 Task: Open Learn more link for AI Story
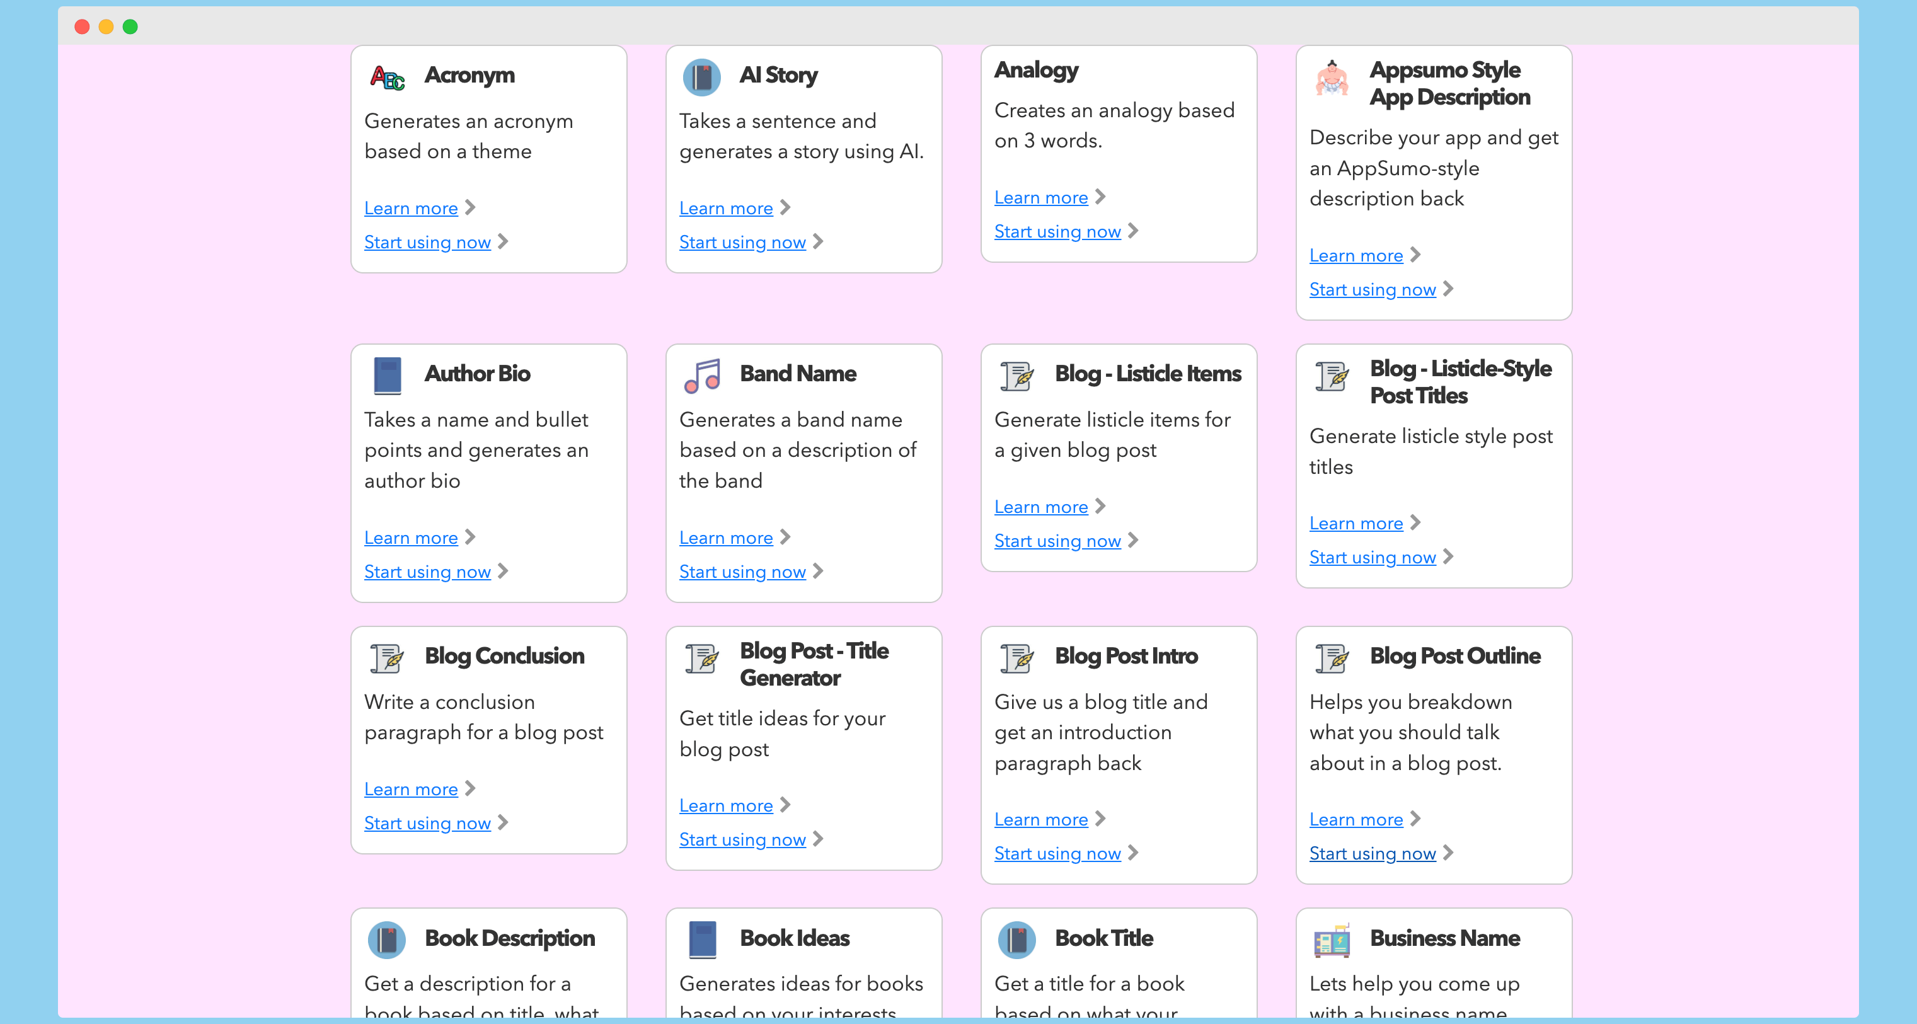(725, 209)
